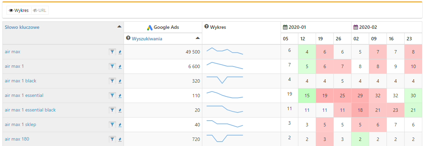Click help icon beside Wyszukiwania header
The height and width of the screenshot is (146, 424).
(x=128, y=38)
